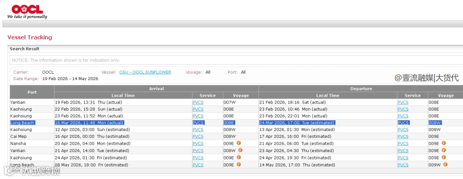
Task: Open arrival PVCS link in Kaohsiung 12 Apr row
Action: pyautogui.click(x=198, y=129)
